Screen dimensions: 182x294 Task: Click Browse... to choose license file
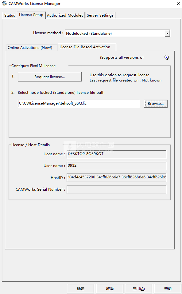pyautogui.click(x=155, y=104)
